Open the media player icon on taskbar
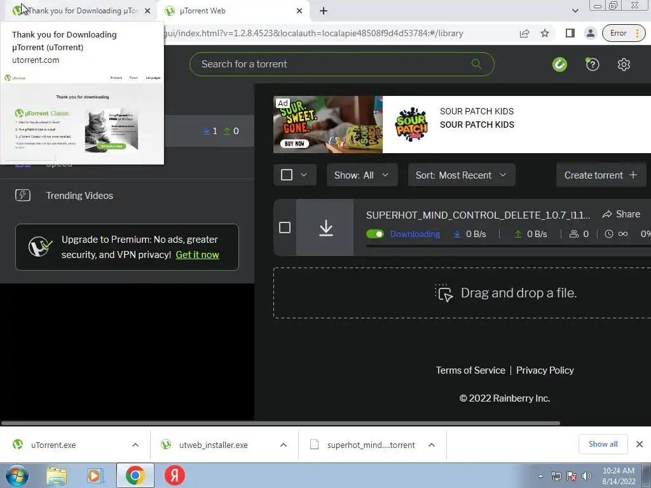This screenshot has width=651, height=488. pyautogui.click(x=94, y=476)
